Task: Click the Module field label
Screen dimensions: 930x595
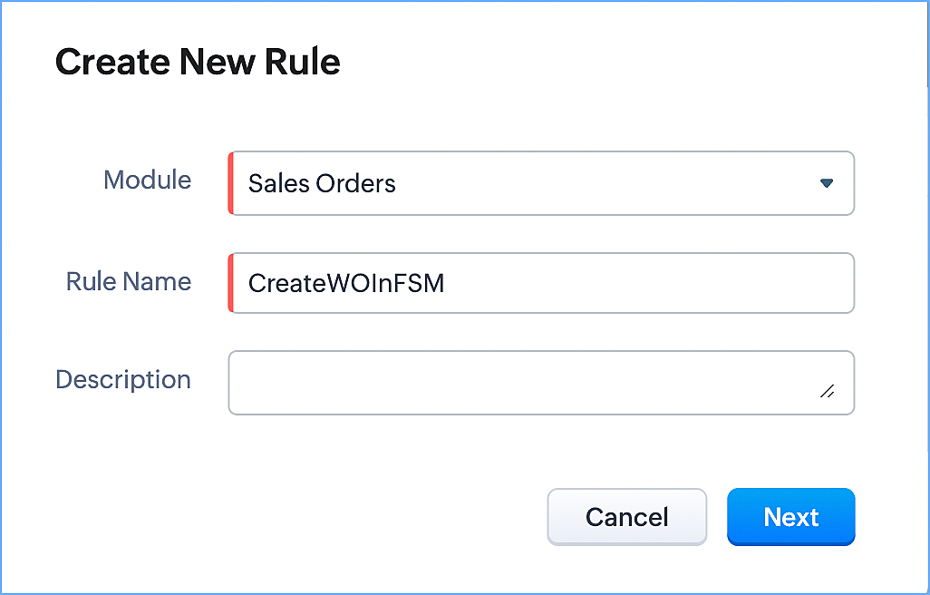Action: coord(148,180)
